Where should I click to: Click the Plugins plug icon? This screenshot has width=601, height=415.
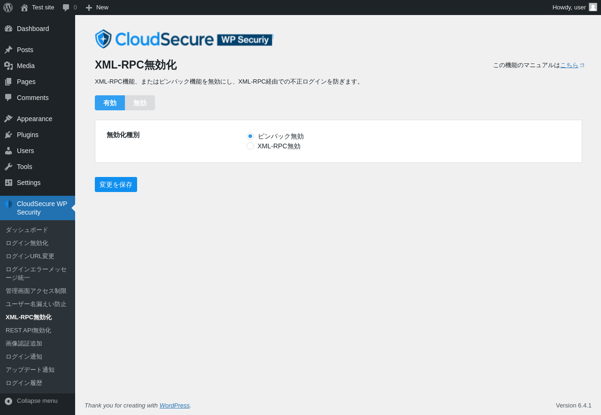8,135
